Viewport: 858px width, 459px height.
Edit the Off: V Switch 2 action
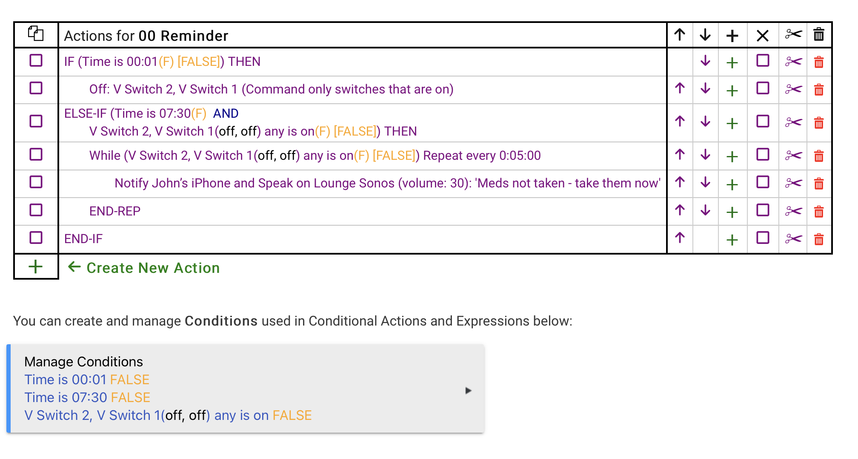[272, 89]
